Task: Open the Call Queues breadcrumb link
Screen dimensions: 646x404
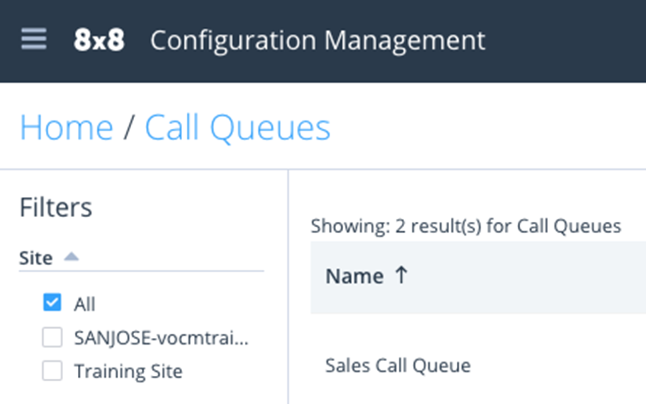Action: [238, 127]
